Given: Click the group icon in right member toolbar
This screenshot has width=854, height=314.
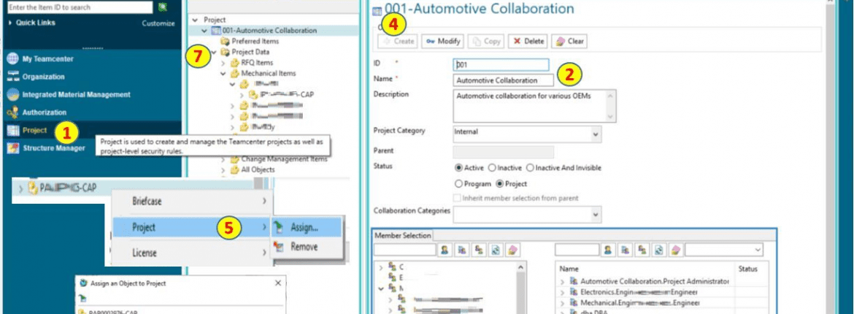Looking at the screenshot, I should point(626,250).
